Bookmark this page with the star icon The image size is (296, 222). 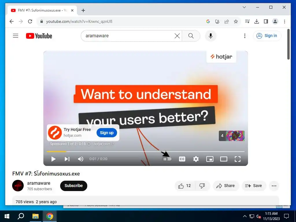pyautogui.click(x=236, y=21)
